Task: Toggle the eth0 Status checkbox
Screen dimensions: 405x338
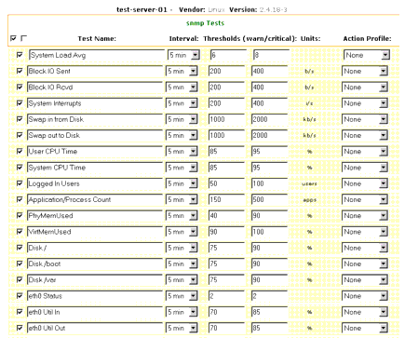Action: pos(20,296)
